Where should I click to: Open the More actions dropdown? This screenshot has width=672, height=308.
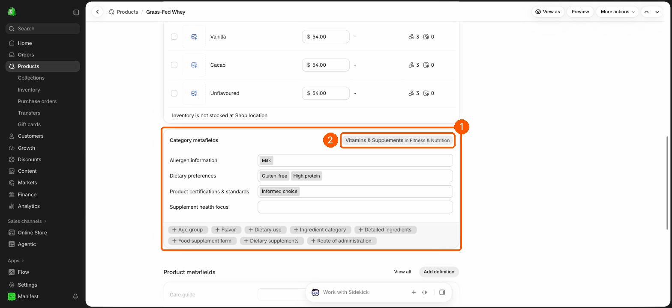click(617, 12)
